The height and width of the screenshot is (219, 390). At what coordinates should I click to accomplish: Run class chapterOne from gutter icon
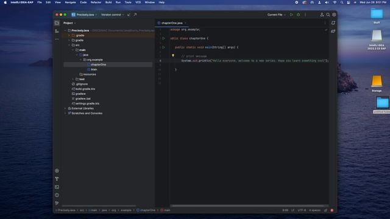(163, 38)
